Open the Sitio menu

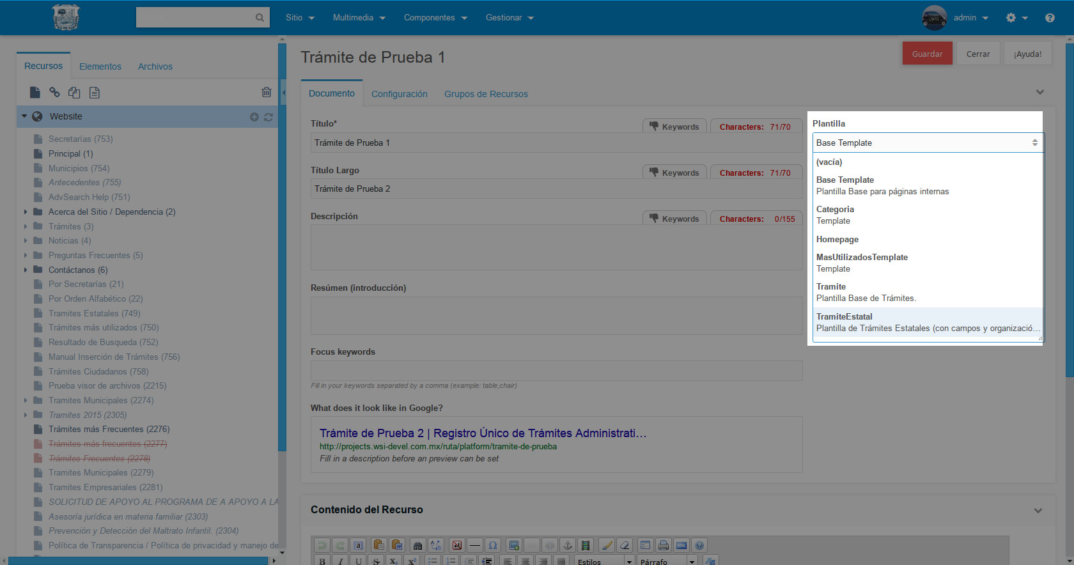point(300,18)
